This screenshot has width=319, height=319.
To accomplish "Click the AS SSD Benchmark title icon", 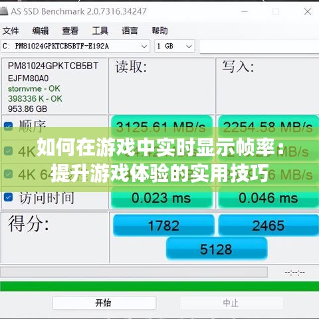I will [x=4, y=11].
